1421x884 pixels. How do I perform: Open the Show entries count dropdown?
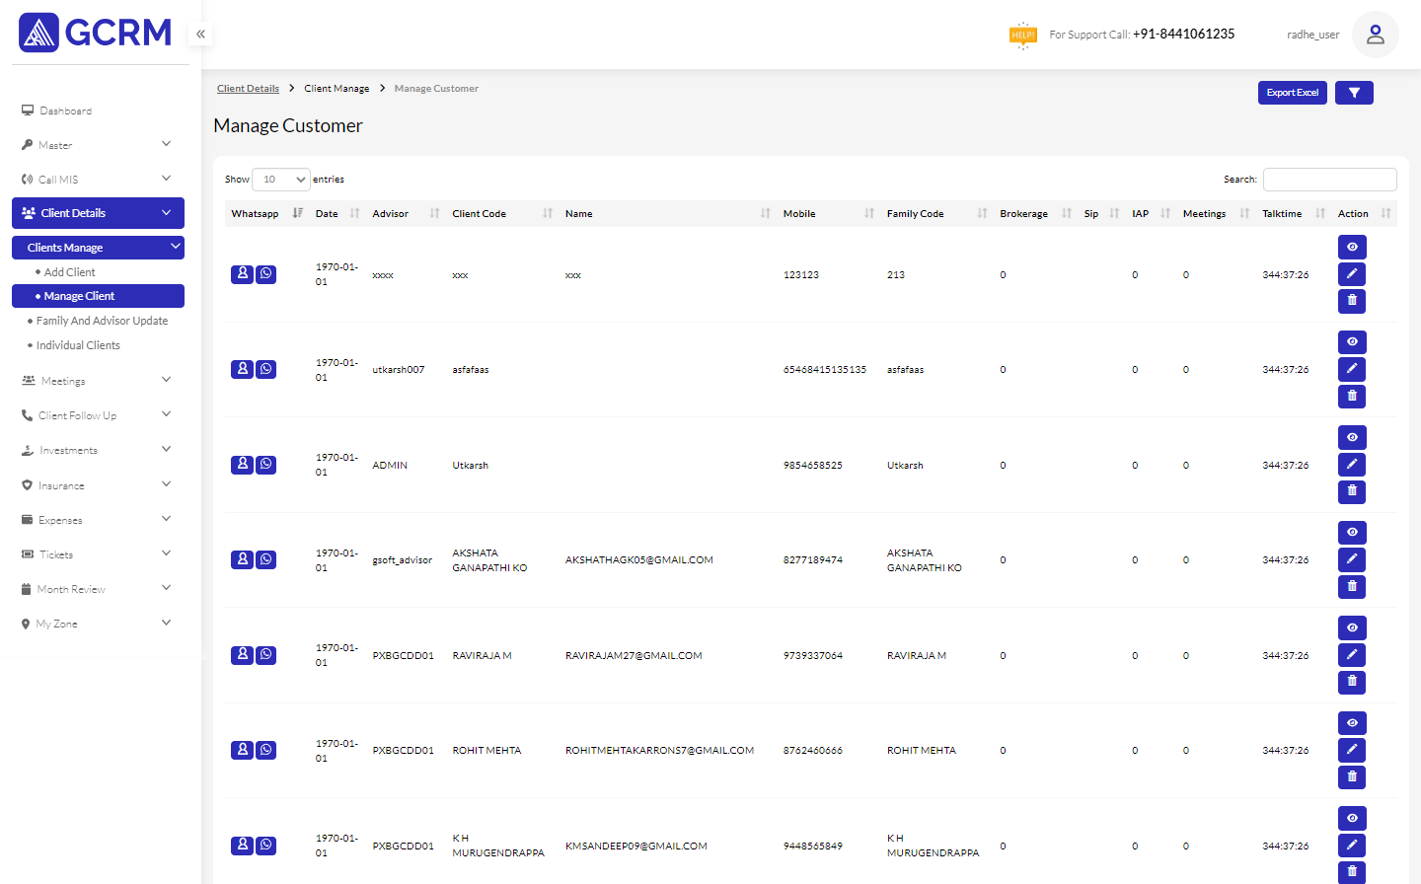tap(281, 180)
